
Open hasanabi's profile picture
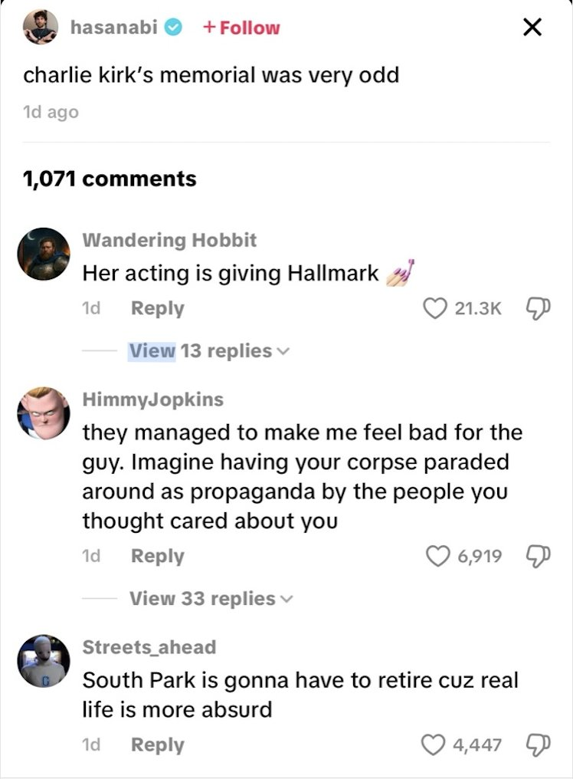39,28
